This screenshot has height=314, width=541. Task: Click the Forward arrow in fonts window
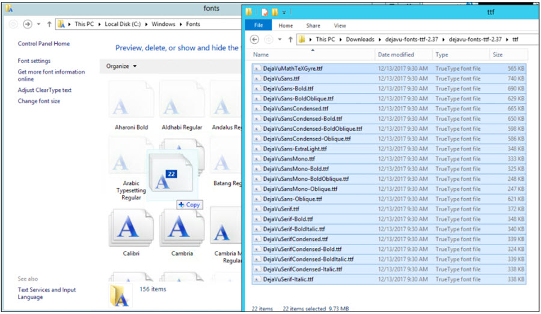(27, 24)
